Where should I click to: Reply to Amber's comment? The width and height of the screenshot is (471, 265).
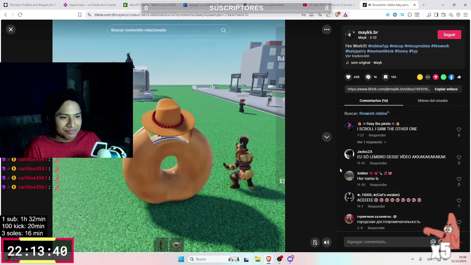tap(378, 185)
